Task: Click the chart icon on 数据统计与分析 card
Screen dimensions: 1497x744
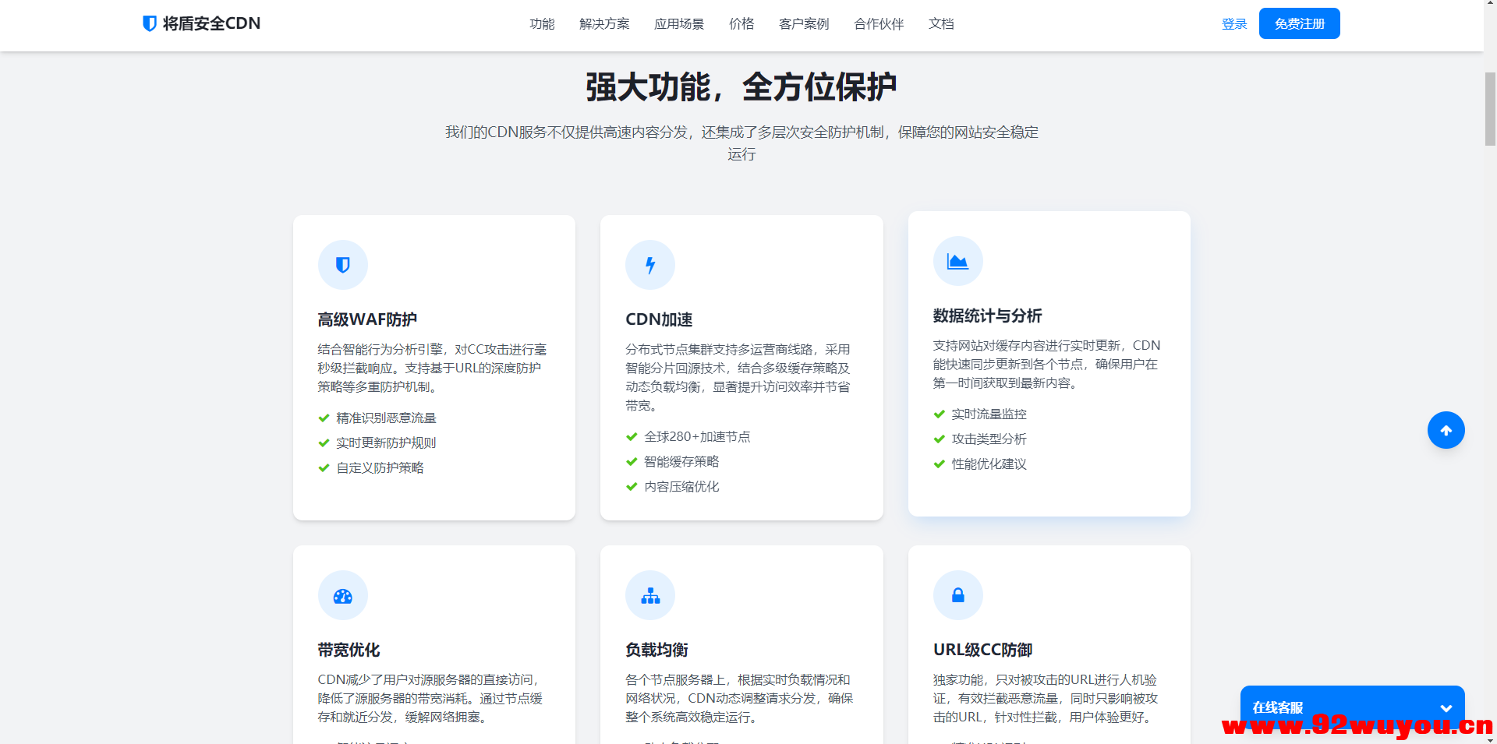Action: (x=957, y=261)
